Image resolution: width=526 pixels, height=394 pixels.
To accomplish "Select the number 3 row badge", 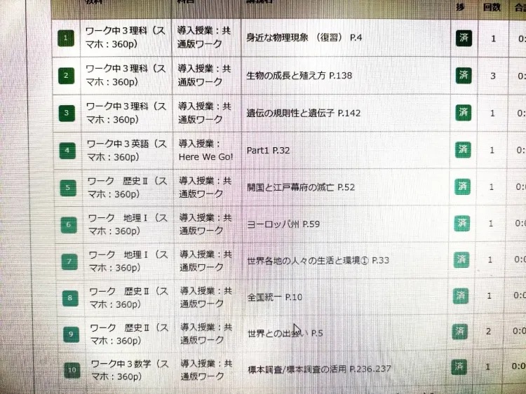I will point(67,113).
